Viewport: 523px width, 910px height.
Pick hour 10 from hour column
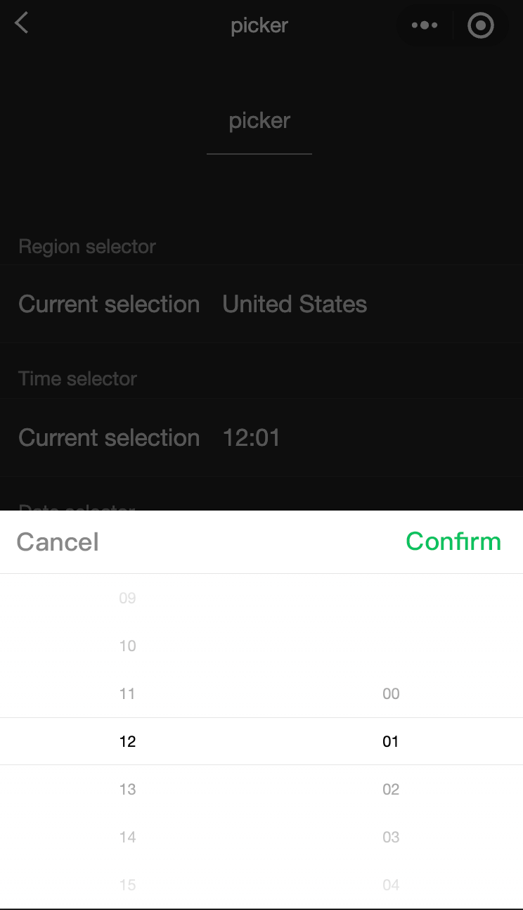[x=127, y=646]
